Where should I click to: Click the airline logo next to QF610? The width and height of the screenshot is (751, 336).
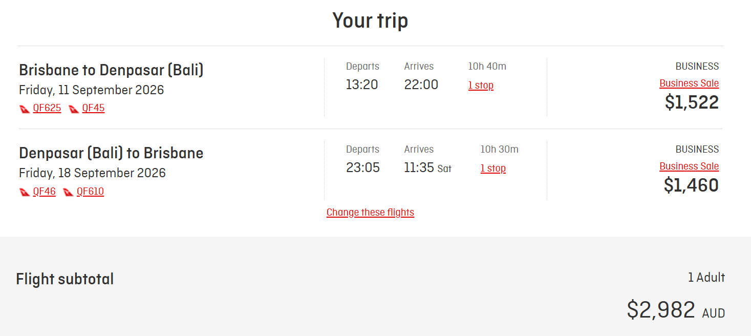(68, 191)
